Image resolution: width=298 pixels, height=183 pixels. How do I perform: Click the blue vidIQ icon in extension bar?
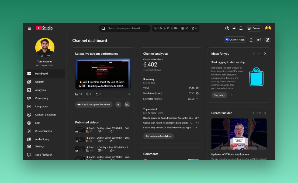tap(182, 28)
